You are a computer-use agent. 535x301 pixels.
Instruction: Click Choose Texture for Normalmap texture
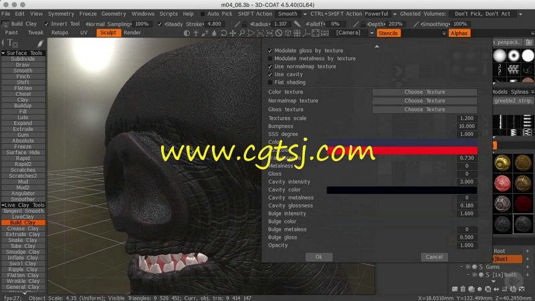coord(425,101)
